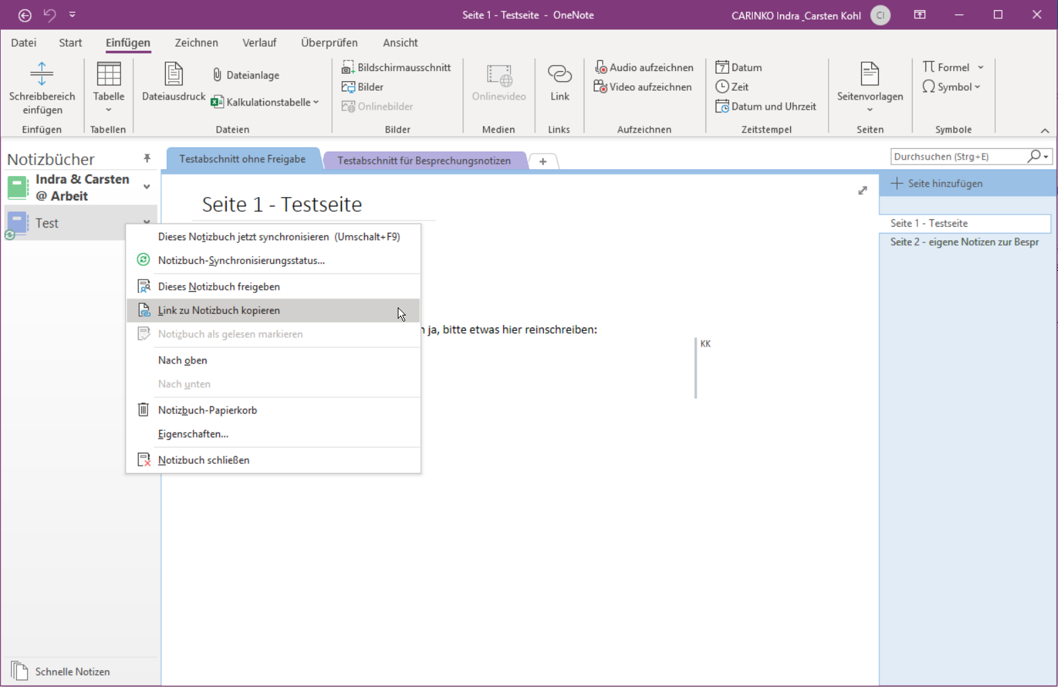The width and height of the screenshot is (1058, 687).
Task: Take a Bildschirmausschnitt screen clipping
Action: [x=396, y=68]
